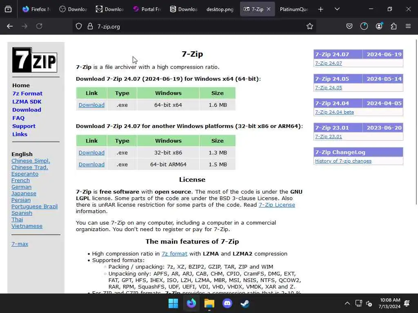
Task: Open the 7z Format sidebar link
Action: pos(27,93)
